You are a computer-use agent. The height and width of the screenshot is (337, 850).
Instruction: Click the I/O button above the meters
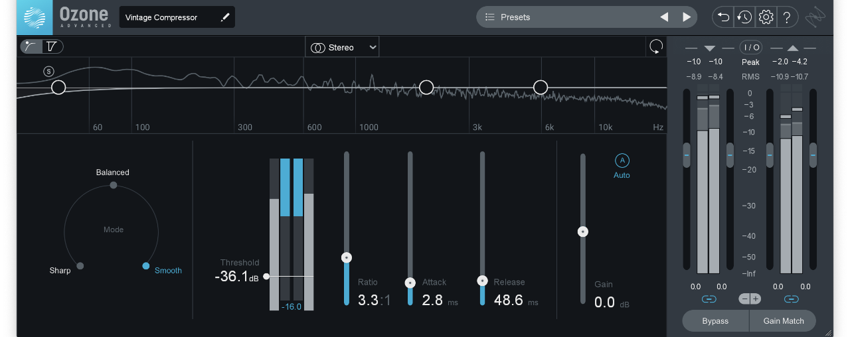[751, 47]
